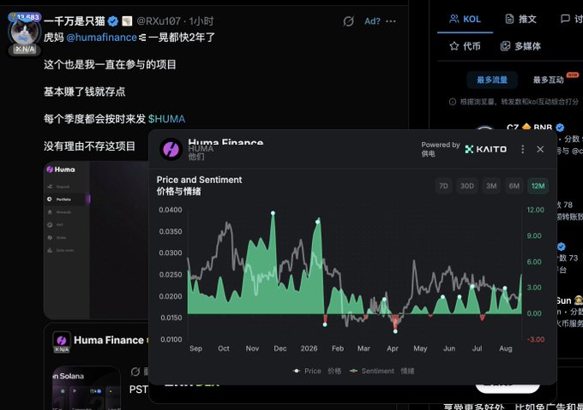Click the sentiment peak marker near Dec
Image resolution: width=583 pixels, height=410 pixels.
pos(273,213)
